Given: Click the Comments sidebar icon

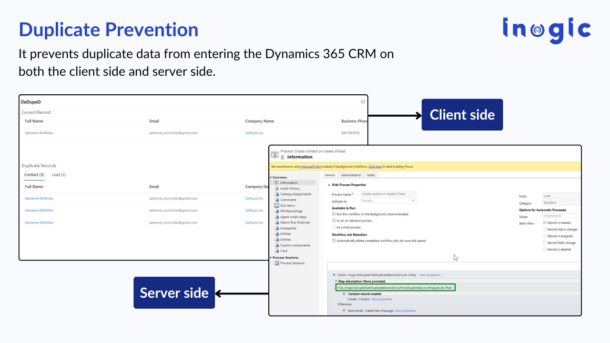Looking at the screenshot, I should coord(276,200).
